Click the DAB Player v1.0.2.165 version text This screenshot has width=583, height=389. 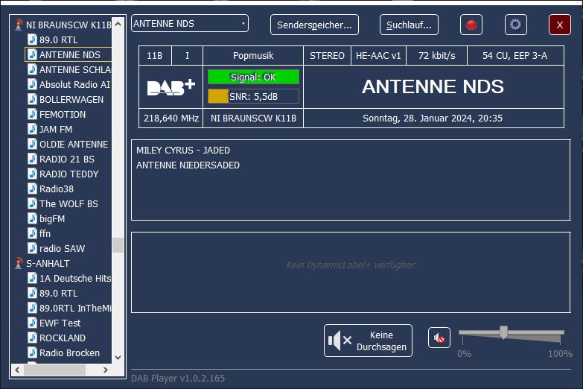coord(178,379)
